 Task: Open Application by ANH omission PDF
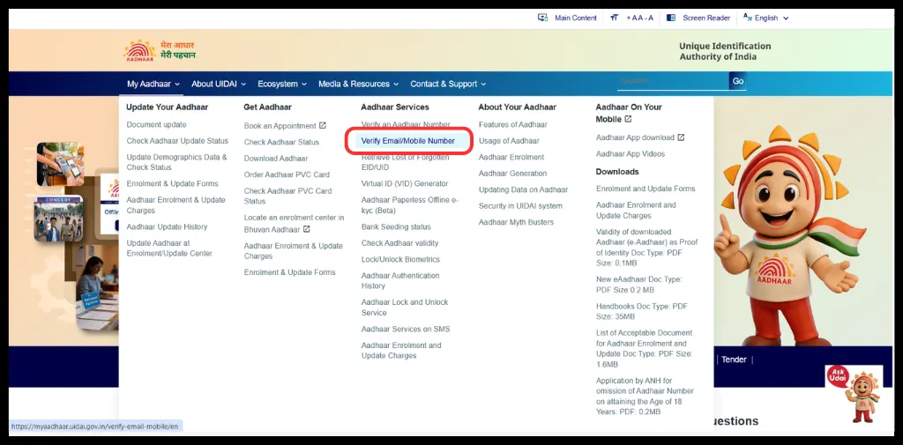645,396
